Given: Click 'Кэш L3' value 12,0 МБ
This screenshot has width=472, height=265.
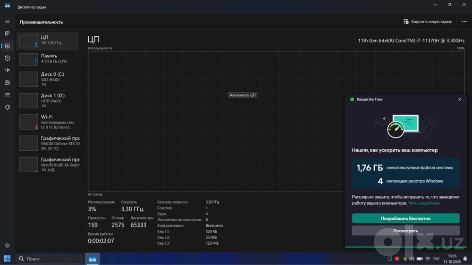Looking at the screenshot, I should click(212, 243).
